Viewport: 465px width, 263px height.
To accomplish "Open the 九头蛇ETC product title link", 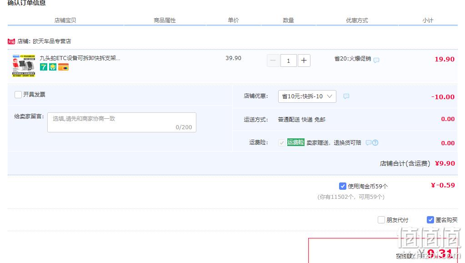I will point(80,58).
